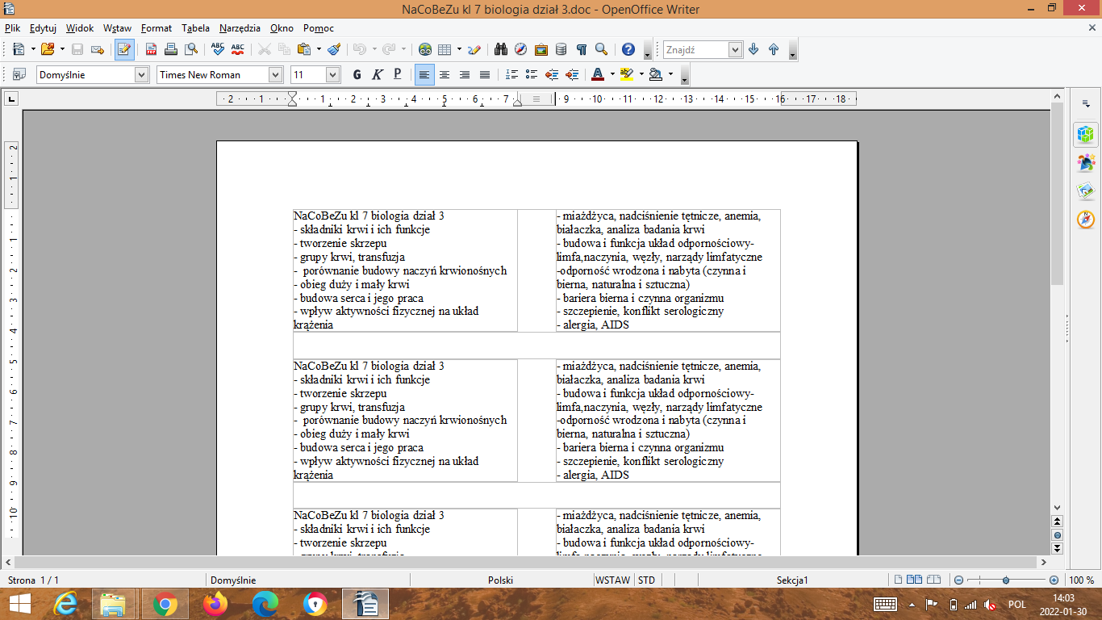This screenshot has height=620, width=1102.
Task: Click in the Znajdź search field
Action: tap(695, 49)
